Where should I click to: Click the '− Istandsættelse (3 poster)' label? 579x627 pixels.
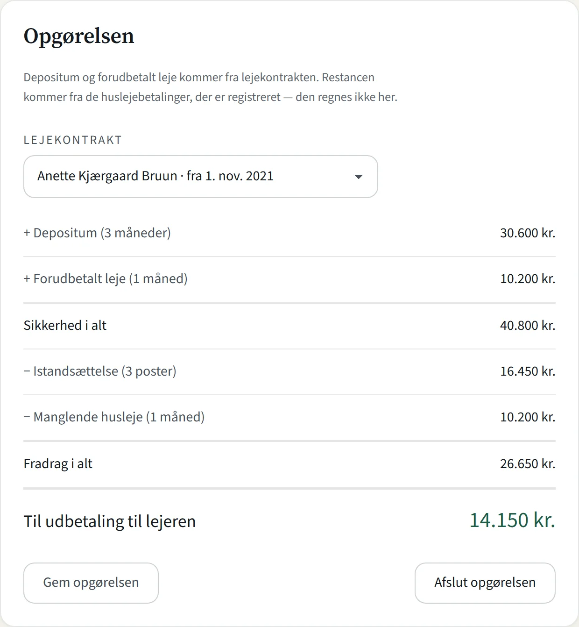(x=100, y=371)
